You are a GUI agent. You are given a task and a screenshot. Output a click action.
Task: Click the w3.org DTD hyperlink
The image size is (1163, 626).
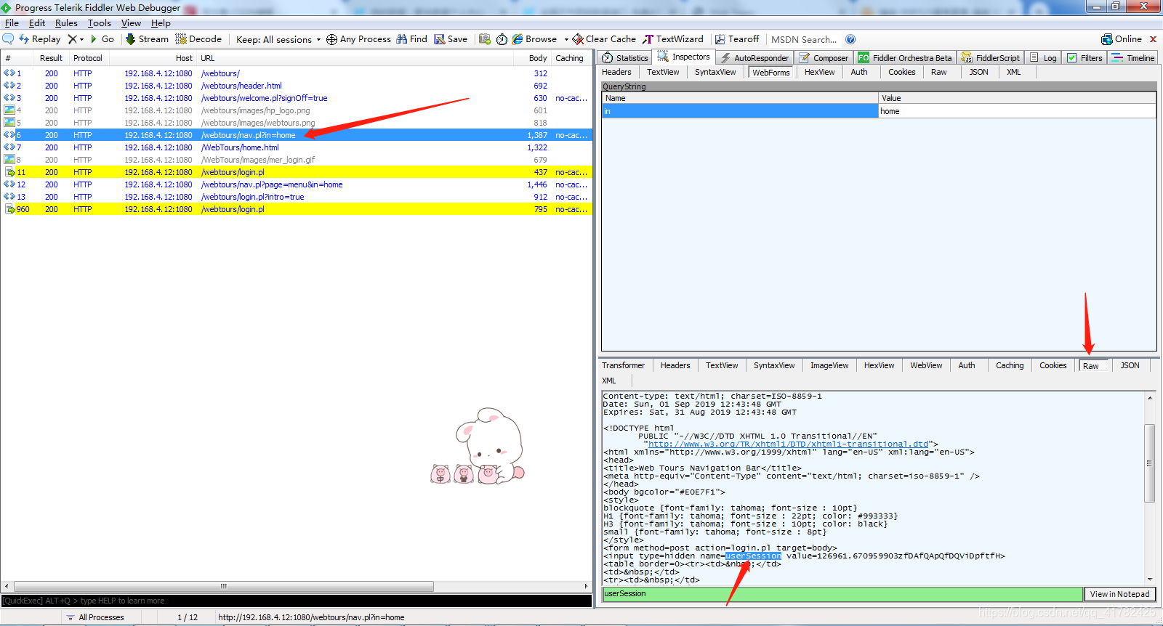pos(788,444)
